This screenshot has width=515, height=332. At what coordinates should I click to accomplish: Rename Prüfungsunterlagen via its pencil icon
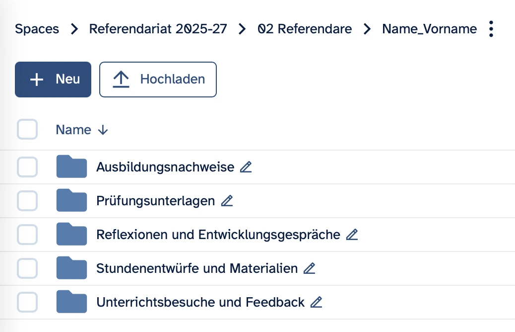pyautogui.click(x=227, y=201)
